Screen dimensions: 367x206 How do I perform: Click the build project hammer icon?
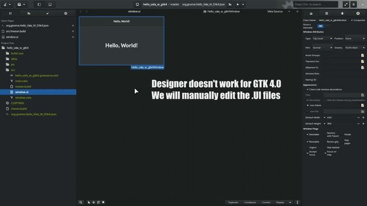pos(230,4)
